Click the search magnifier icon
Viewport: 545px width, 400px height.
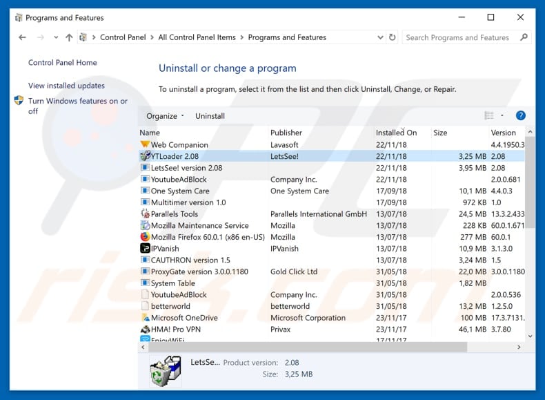524,37
